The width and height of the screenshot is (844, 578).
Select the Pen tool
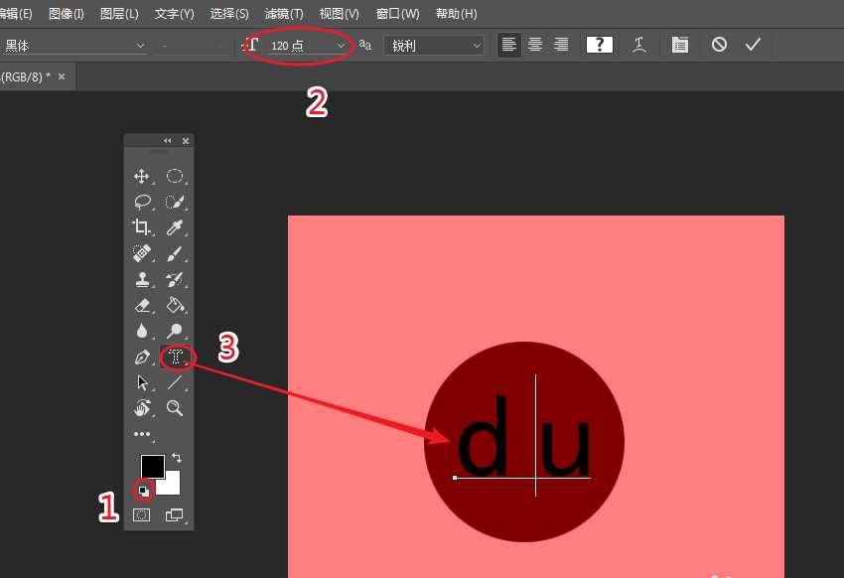click(x=142, y=357)
